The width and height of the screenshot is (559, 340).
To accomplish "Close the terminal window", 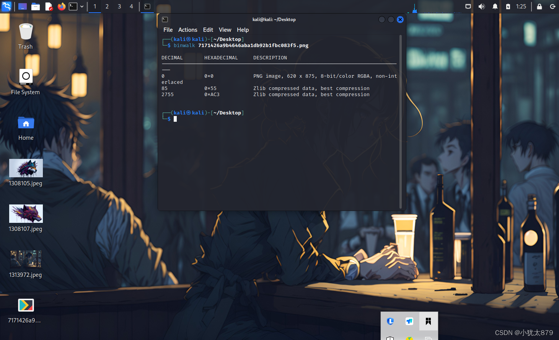I will tap(400, 20).
